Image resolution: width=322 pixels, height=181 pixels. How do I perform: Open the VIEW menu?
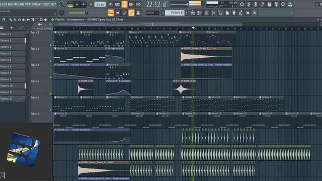point(28,4)
